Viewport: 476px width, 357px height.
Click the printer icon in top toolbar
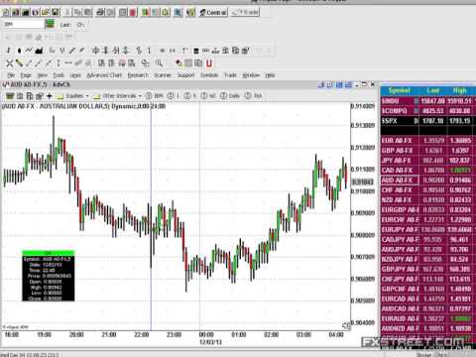100,13
